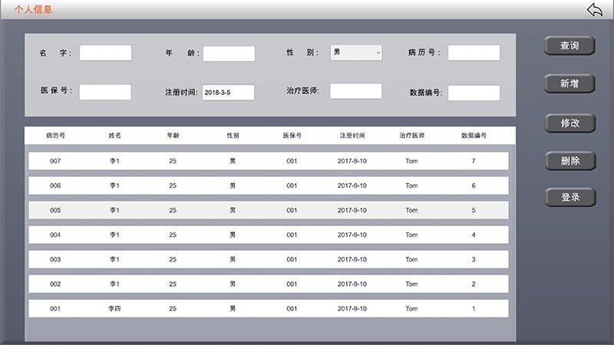Select the row for 李四
614x345 pixels.
pos(268,308)
